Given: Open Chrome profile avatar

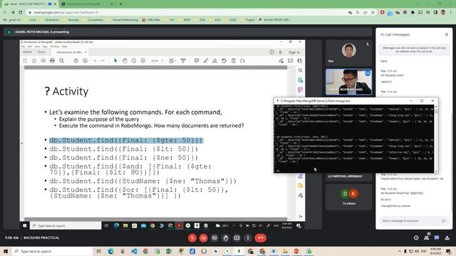Looking at the screenshot, I should [443, 13].
